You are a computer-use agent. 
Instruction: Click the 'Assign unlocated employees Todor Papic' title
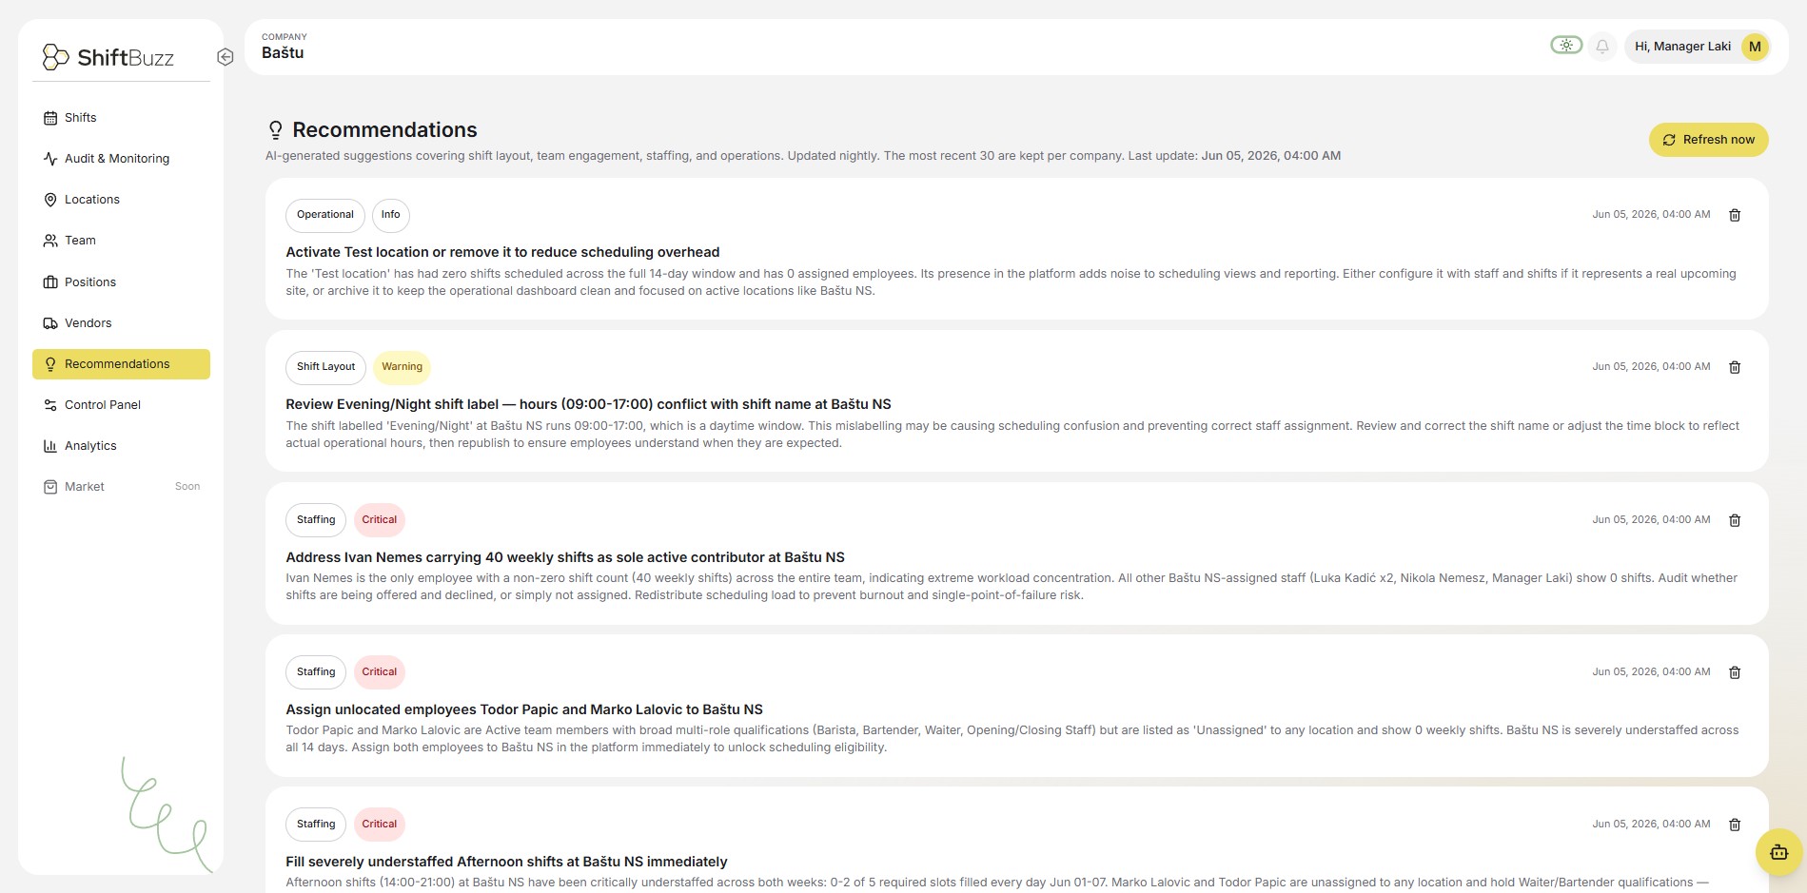(524, 709)
